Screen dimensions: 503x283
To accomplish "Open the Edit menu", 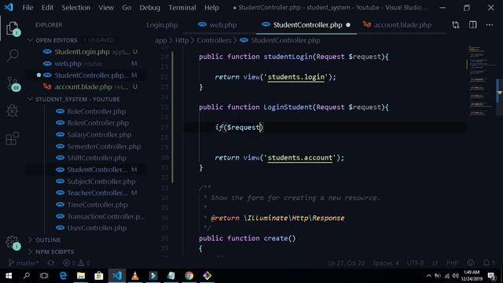I will 47,7.
